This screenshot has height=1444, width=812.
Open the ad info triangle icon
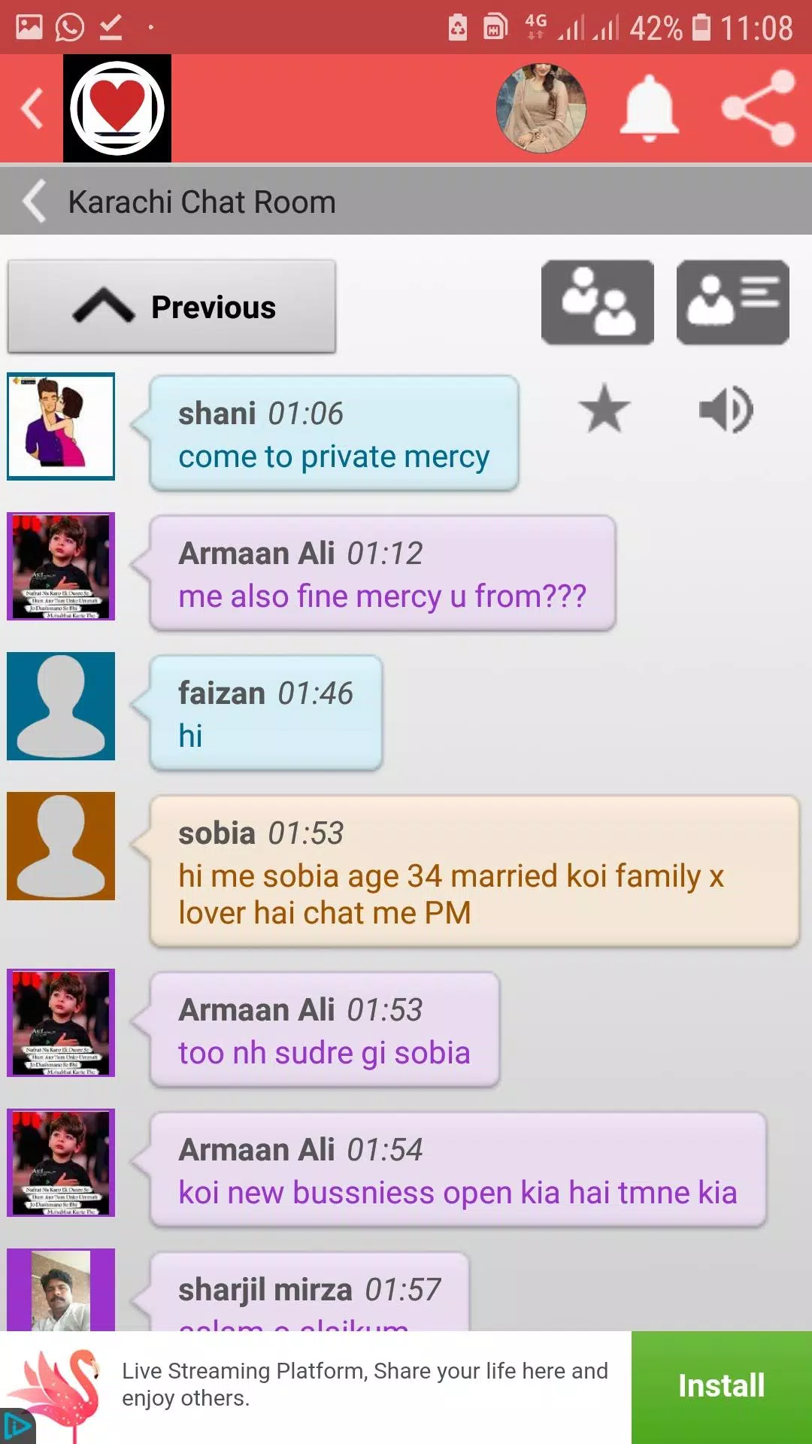[x=16, y=1427]
